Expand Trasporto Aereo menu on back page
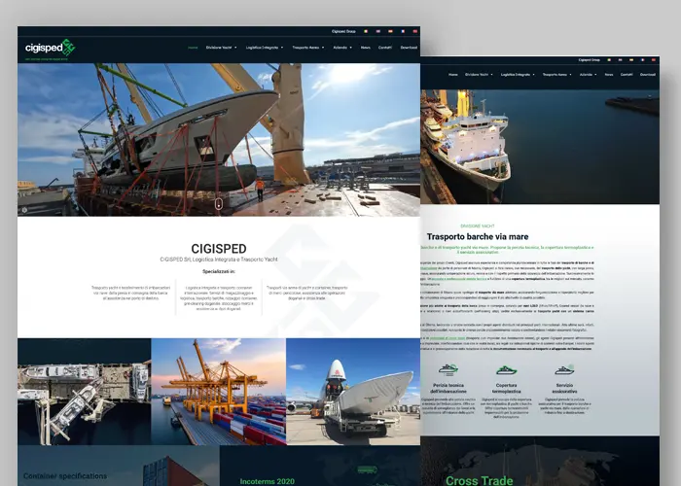 556,74
